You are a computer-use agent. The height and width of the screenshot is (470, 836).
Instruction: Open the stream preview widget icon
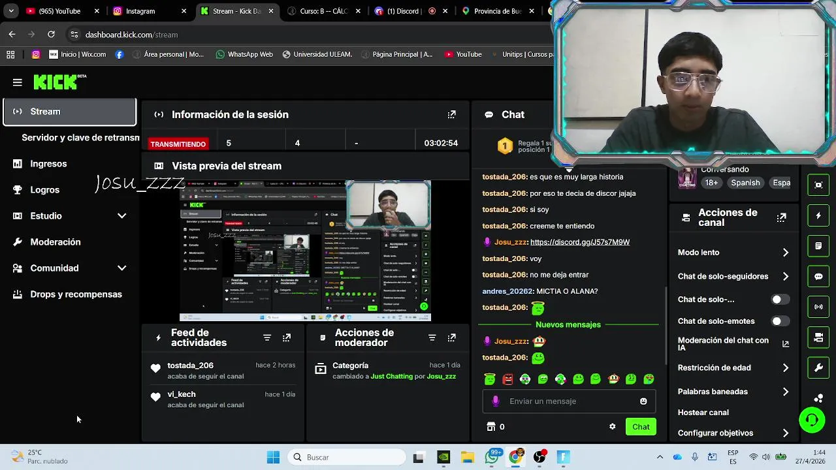coord(818,185)
